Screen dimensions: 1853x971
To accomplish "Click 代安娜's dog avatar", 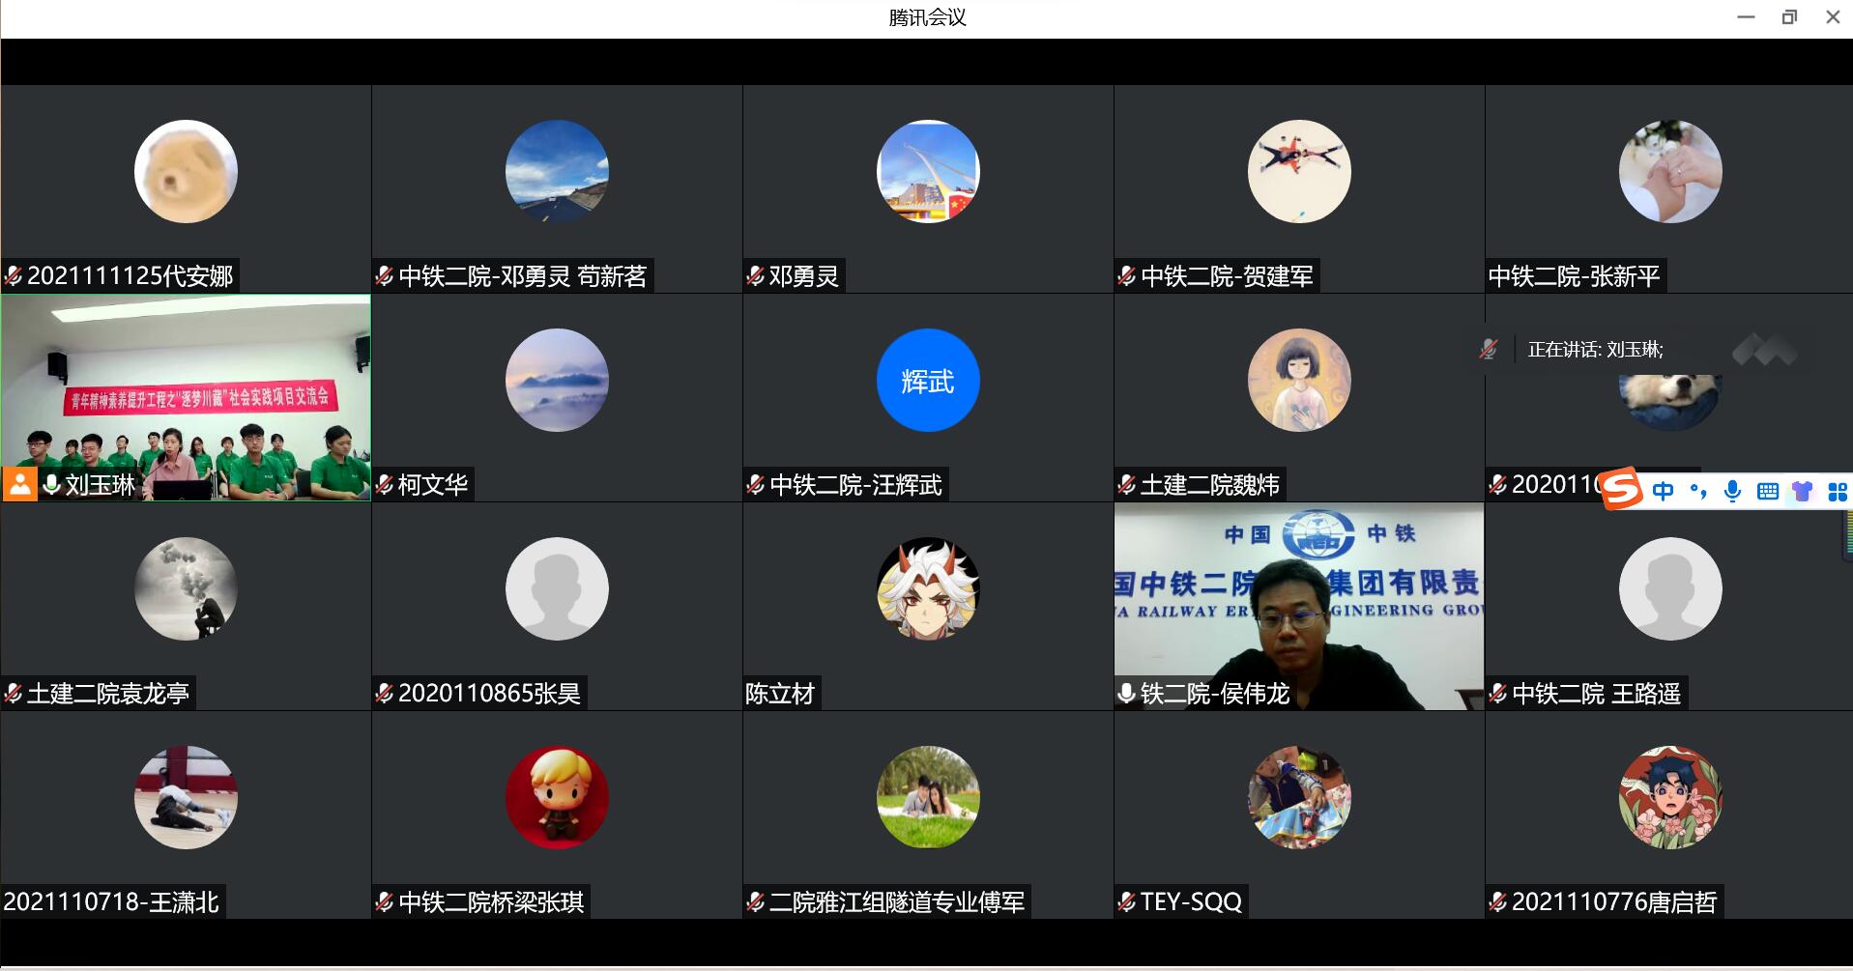I will [186, 172].
